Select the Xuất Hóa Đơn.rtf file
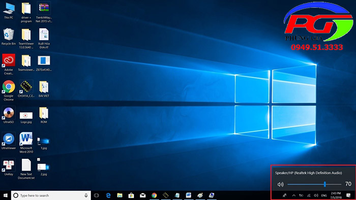The image size is (356, 200). 44,39
